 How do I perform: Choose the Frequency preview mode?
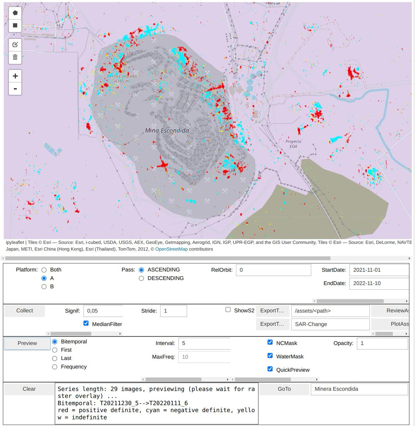55,367
